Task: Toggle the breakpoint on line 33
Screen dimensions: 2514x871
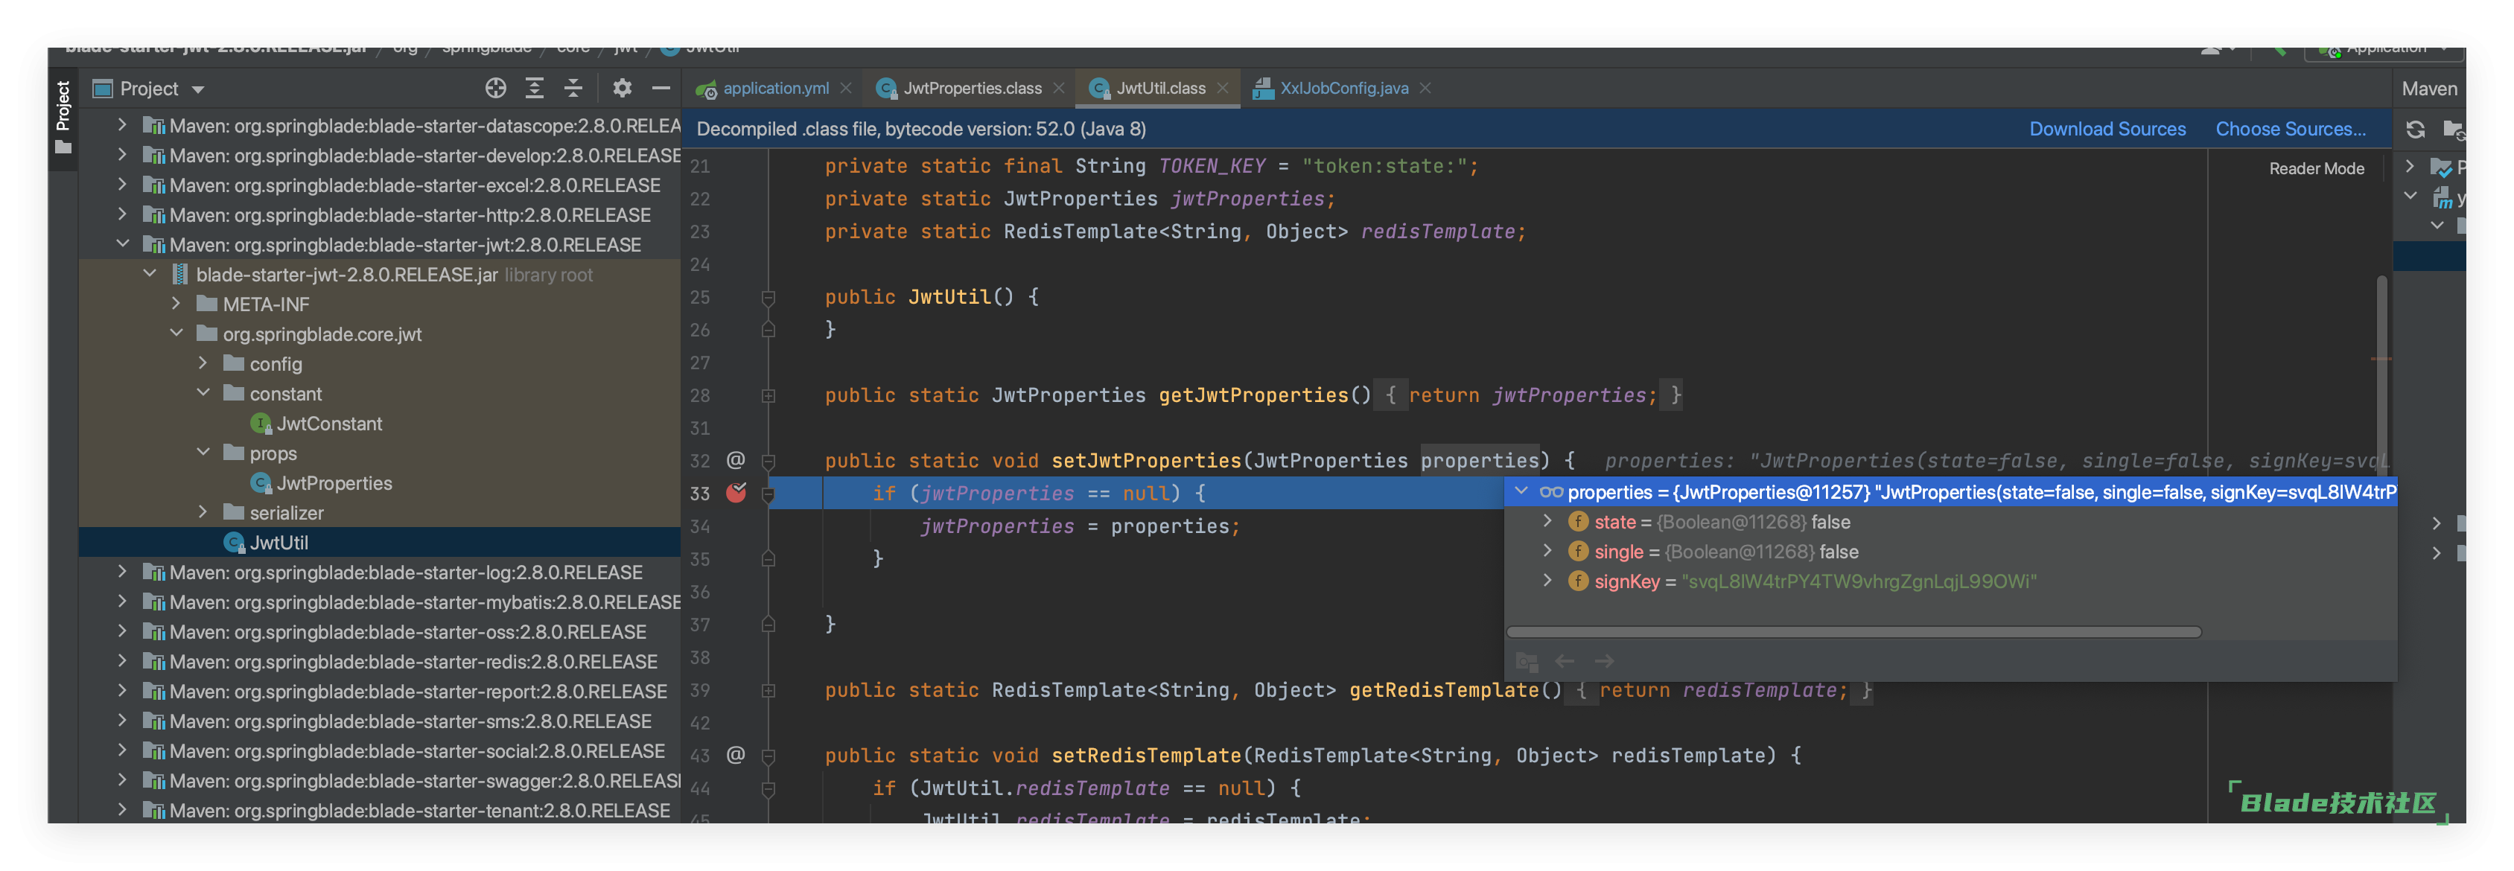Action: coord(736,494)
